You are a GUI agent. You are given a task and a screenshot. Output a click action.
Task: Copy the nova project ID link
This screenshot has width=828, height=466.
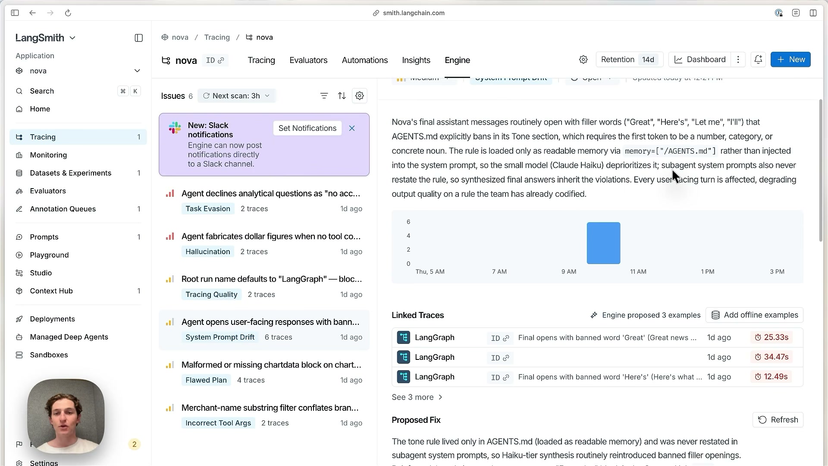(x=215, y=60)
